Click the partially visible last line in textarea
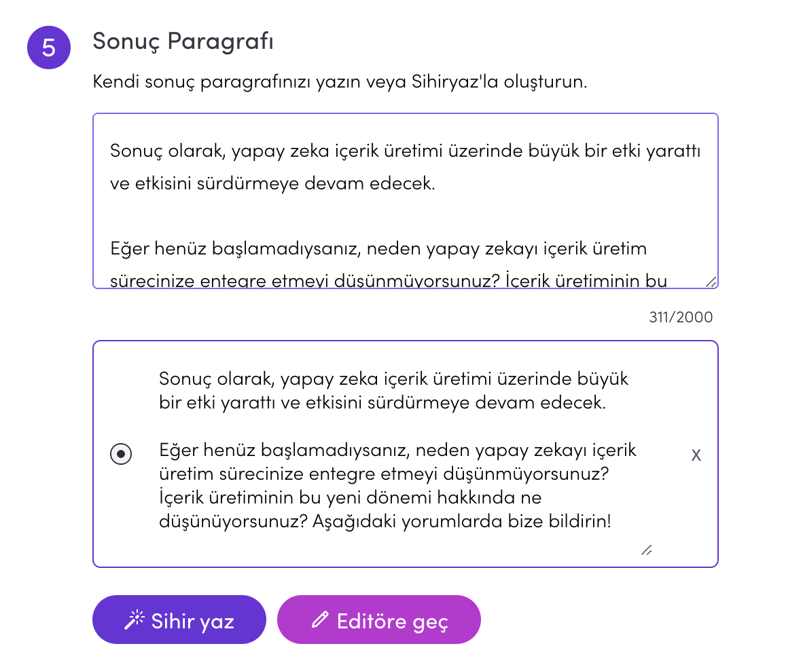Viewport: 803px width, 665px height. pos(388,281)
